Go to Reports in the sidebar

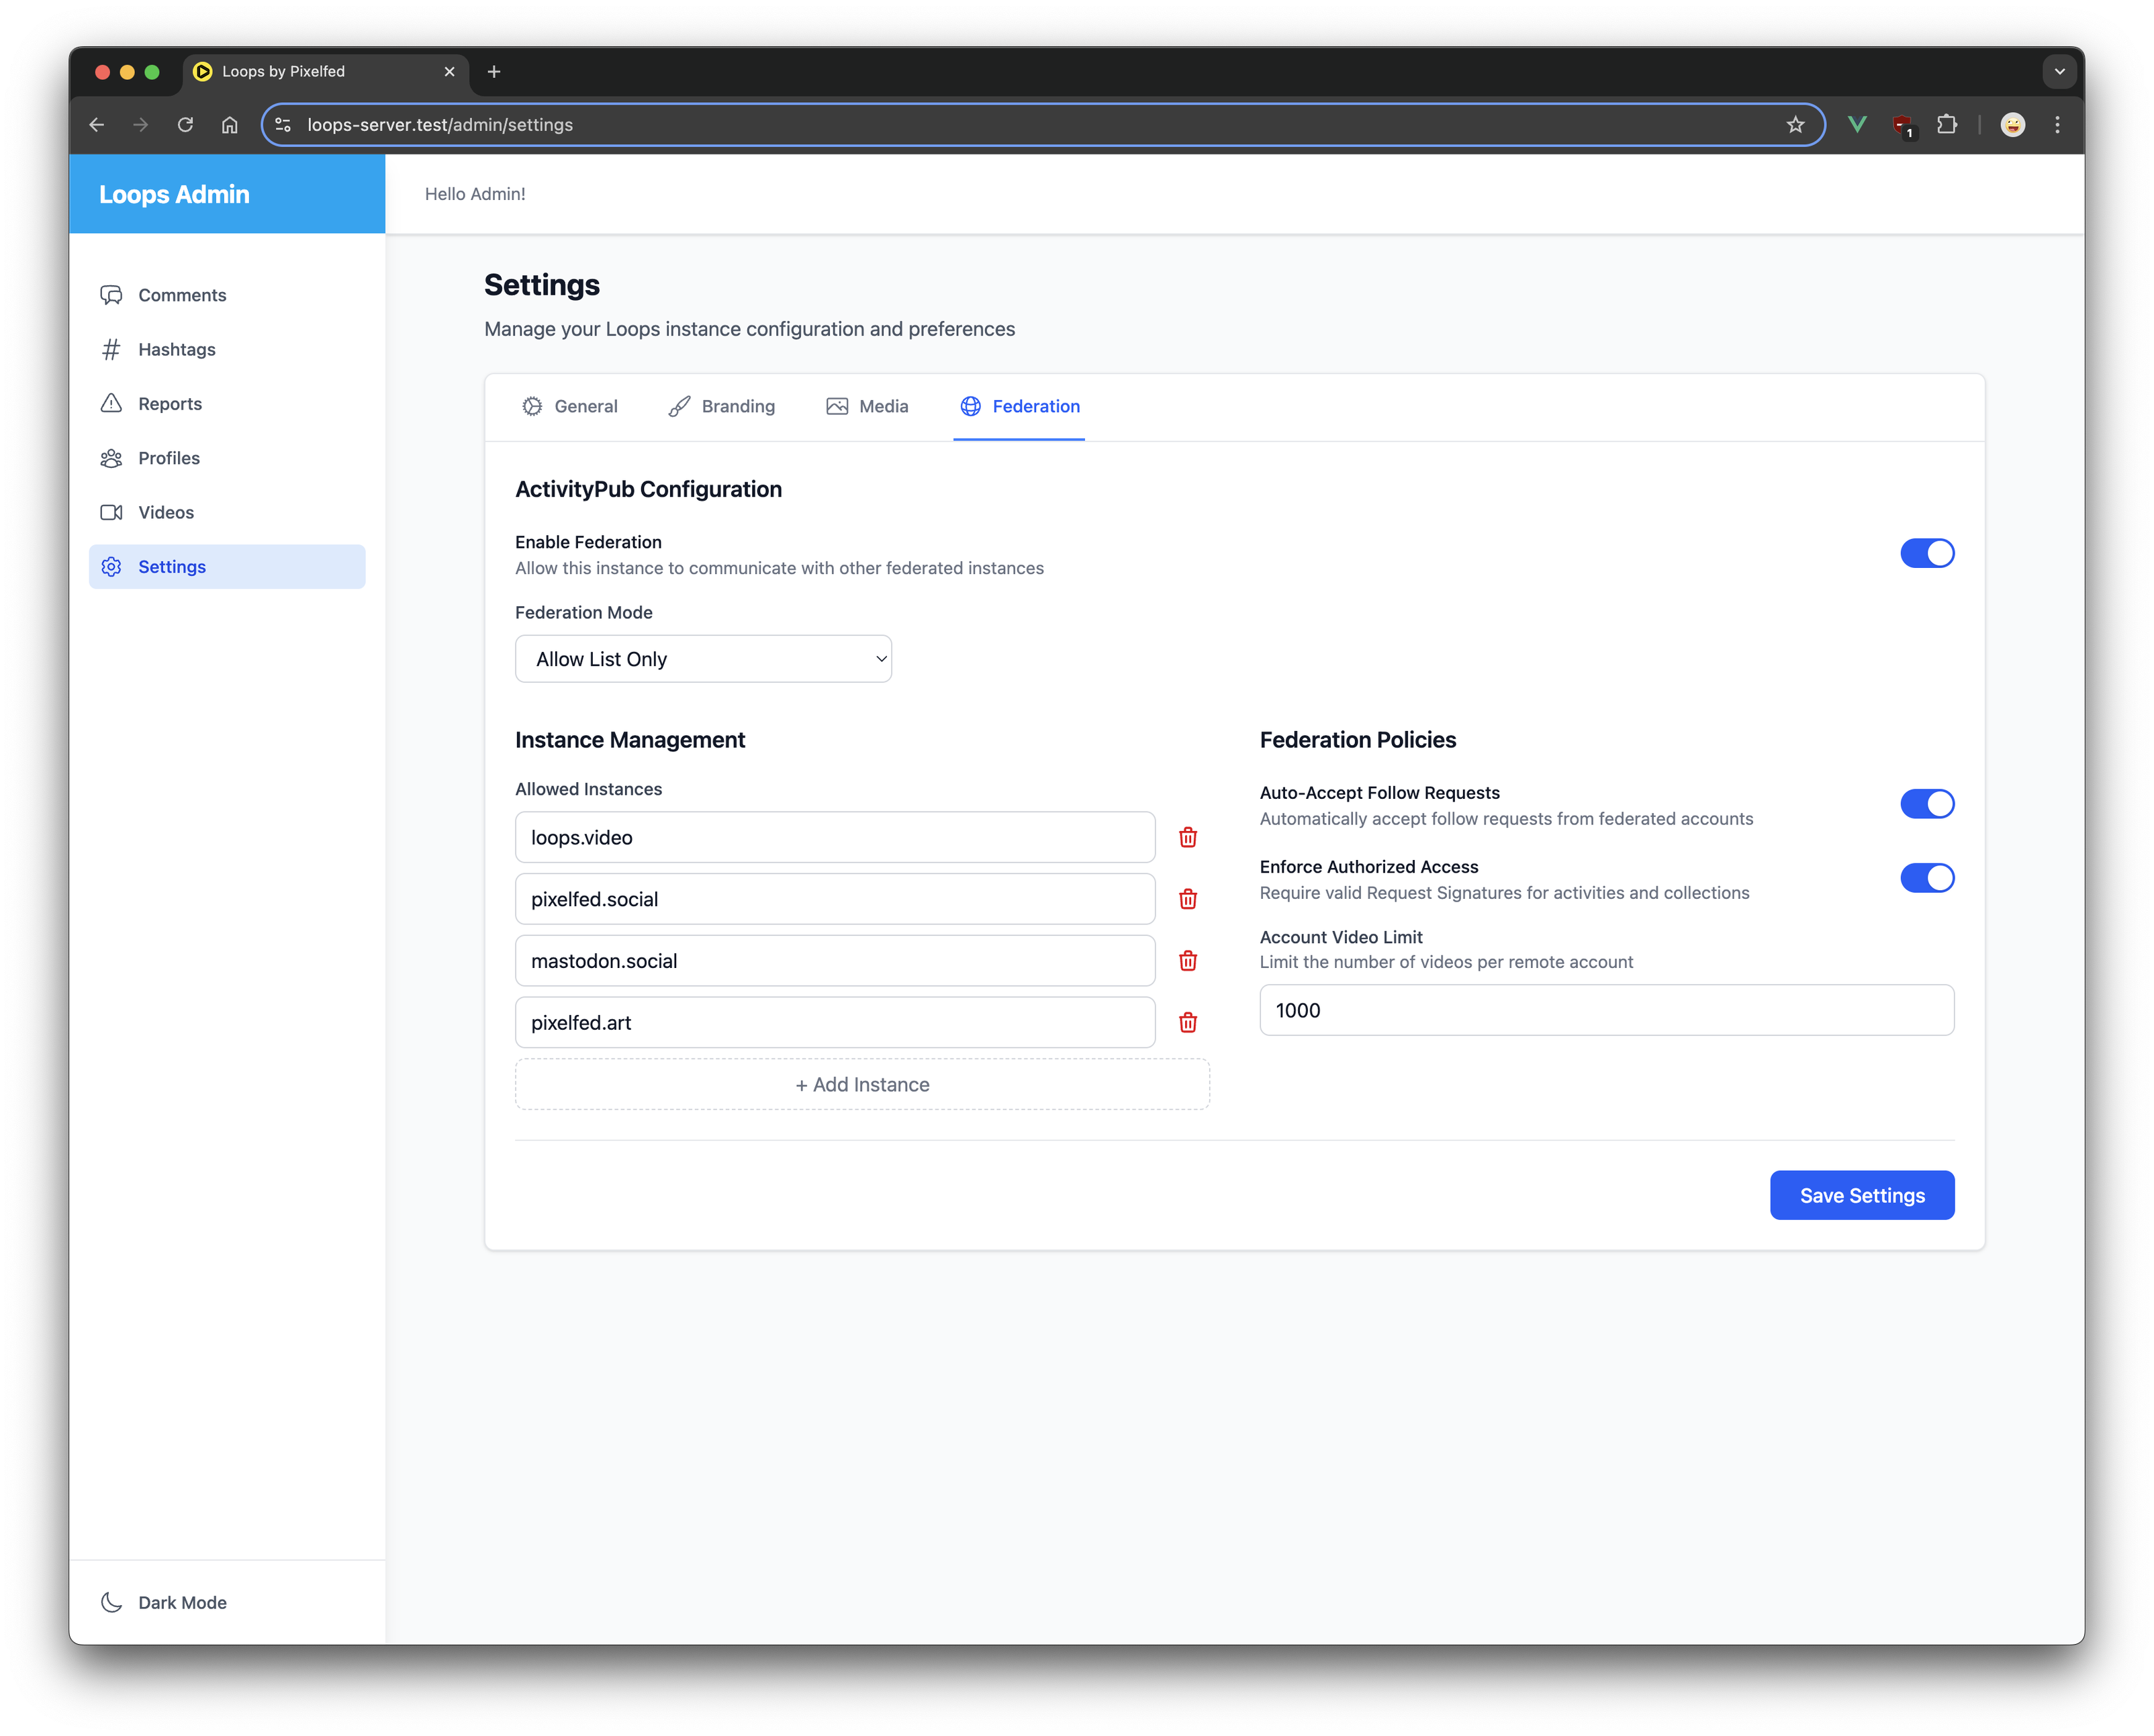tap(227, 403)
